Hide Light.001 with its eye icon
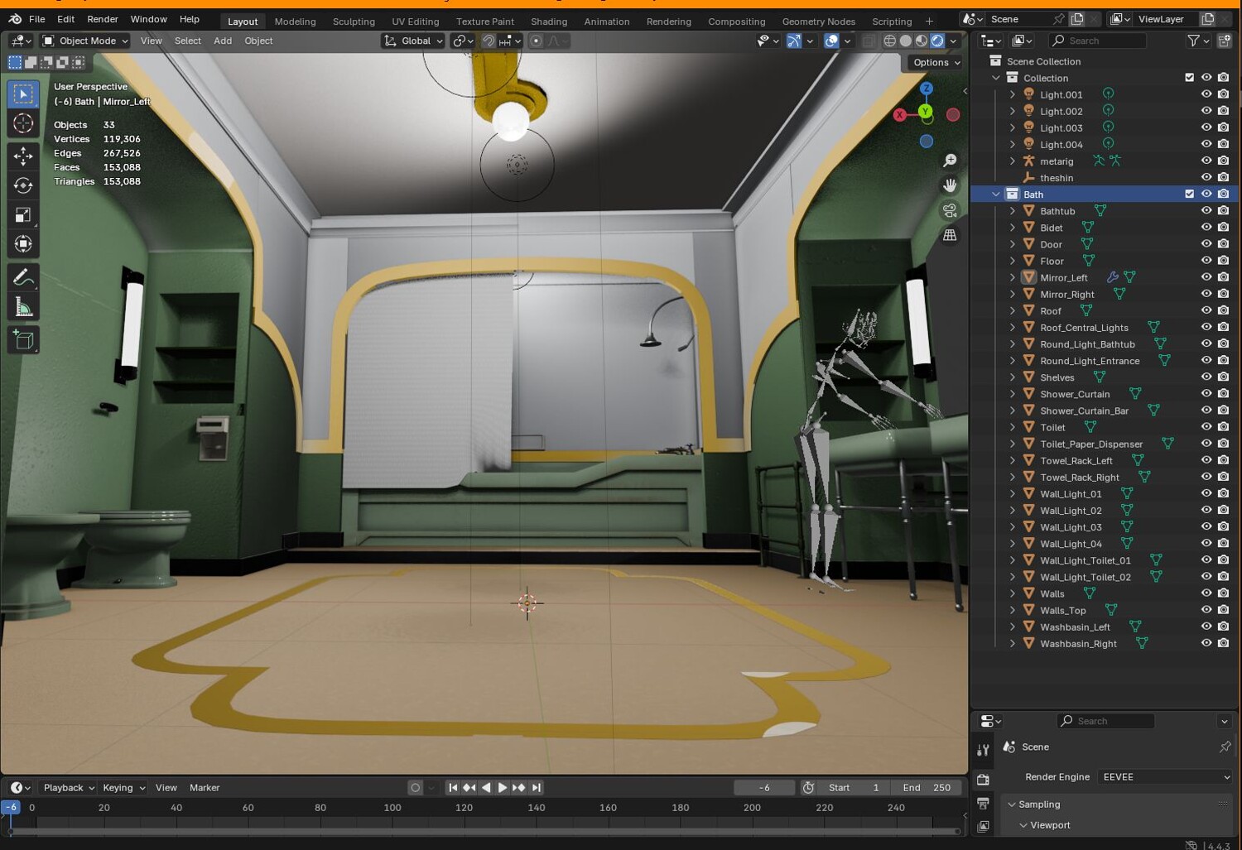Image resolution: width=1242 pixels, height=850 pixels. (1206, 94)
